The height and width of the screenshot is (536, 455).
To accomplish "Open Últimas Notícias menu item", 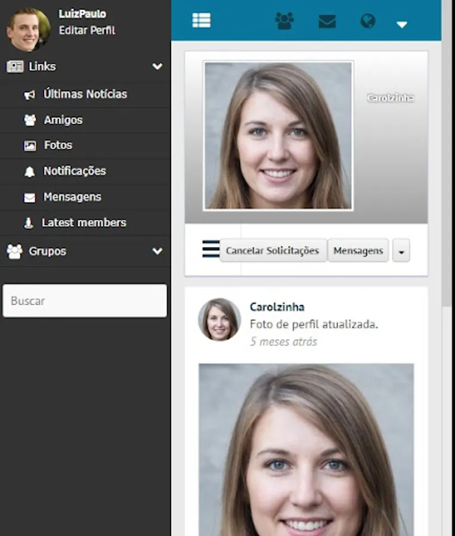I will click(85, 94).
